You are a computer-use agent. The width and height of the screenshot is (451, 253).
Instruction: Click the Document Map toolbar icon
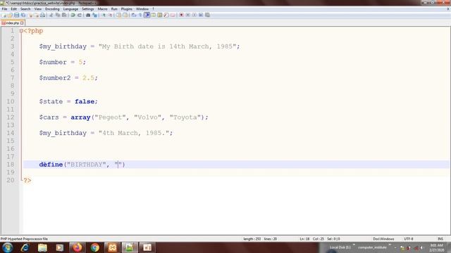pos(160,15)
